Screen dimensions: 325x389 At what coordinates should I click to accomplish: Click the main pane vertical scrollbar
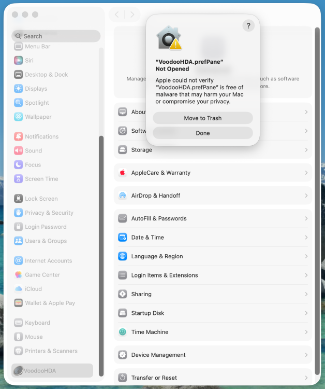click(317, 201)
